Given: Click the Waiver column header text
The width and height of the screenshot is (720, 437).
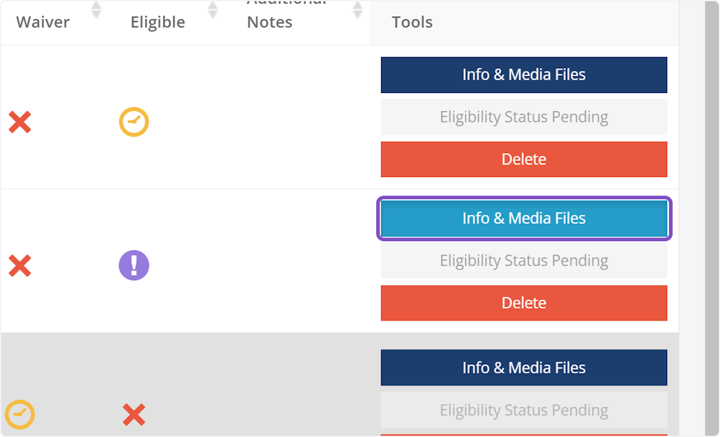Looking at the screenshot, I should point(43,23).
